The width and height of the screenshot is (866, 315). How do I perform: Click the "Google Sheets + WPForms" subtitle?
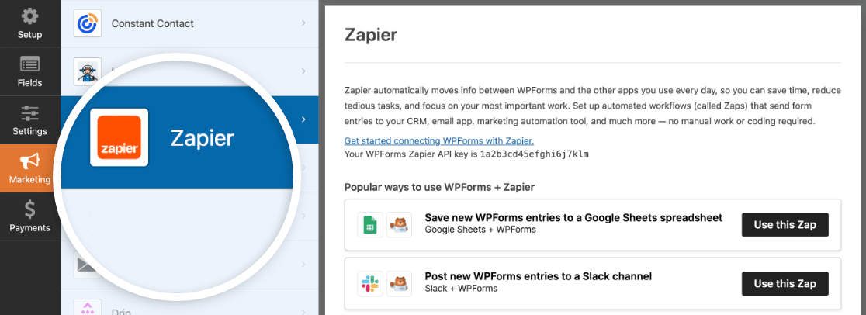click(480, 230)
